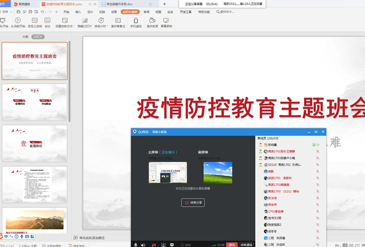Open 演讲者备注 speaker notes tool
The height and width of the screenshot is (247, 365).
point(117,20)
